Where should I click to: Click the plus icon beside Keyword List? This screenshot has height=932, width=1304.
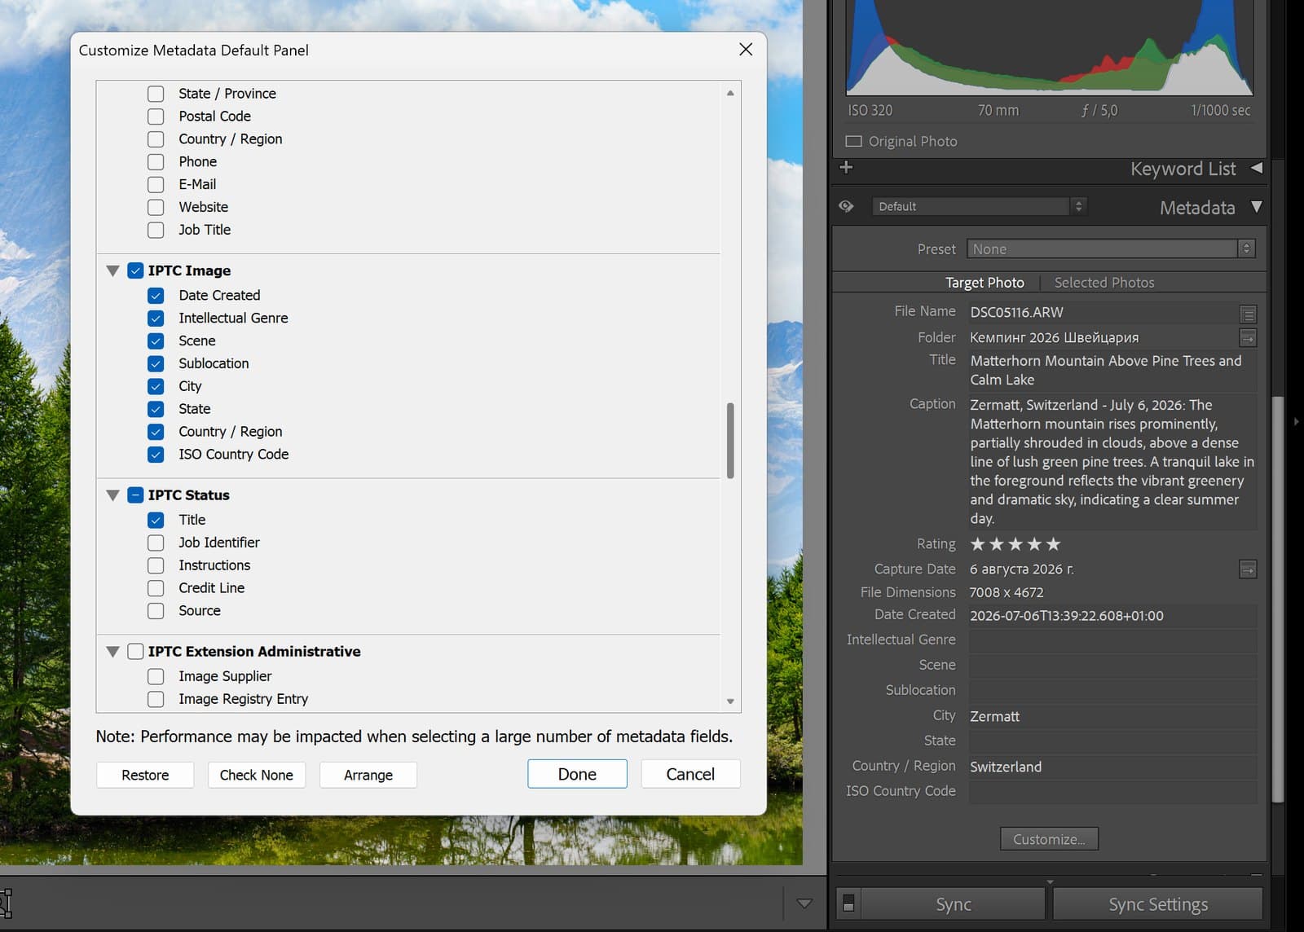pos(846,167)
